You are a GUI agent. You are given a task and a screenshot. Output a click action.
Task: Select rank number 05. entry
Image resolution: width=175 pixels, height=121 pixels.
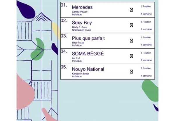[x=64, y=67]
